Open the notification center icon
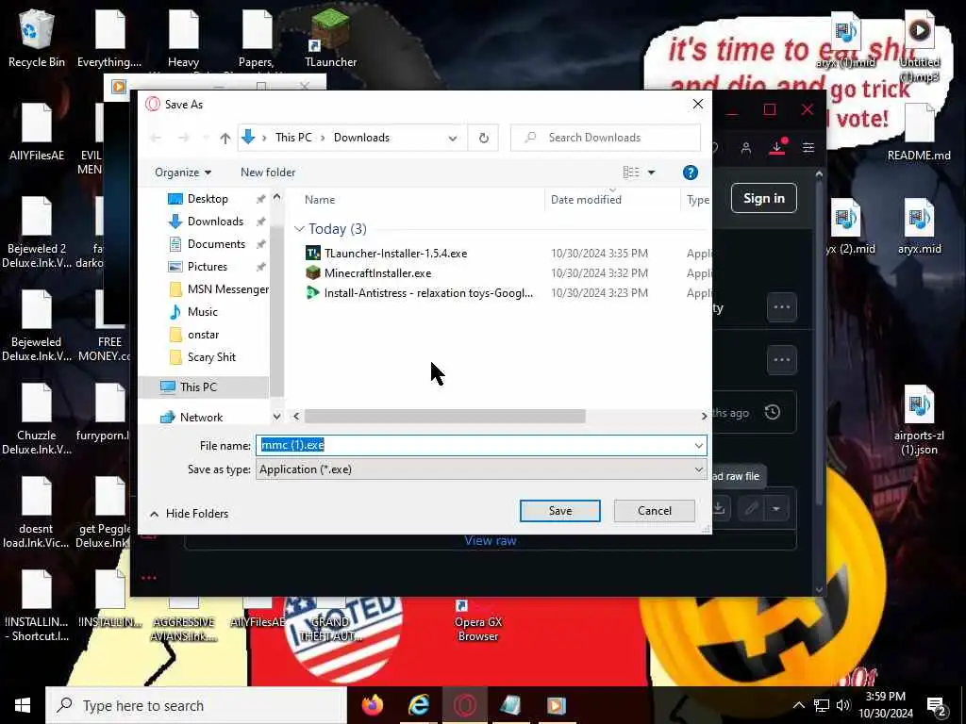Viewport: 966px width, 724px height. click(x=937, y=705)
